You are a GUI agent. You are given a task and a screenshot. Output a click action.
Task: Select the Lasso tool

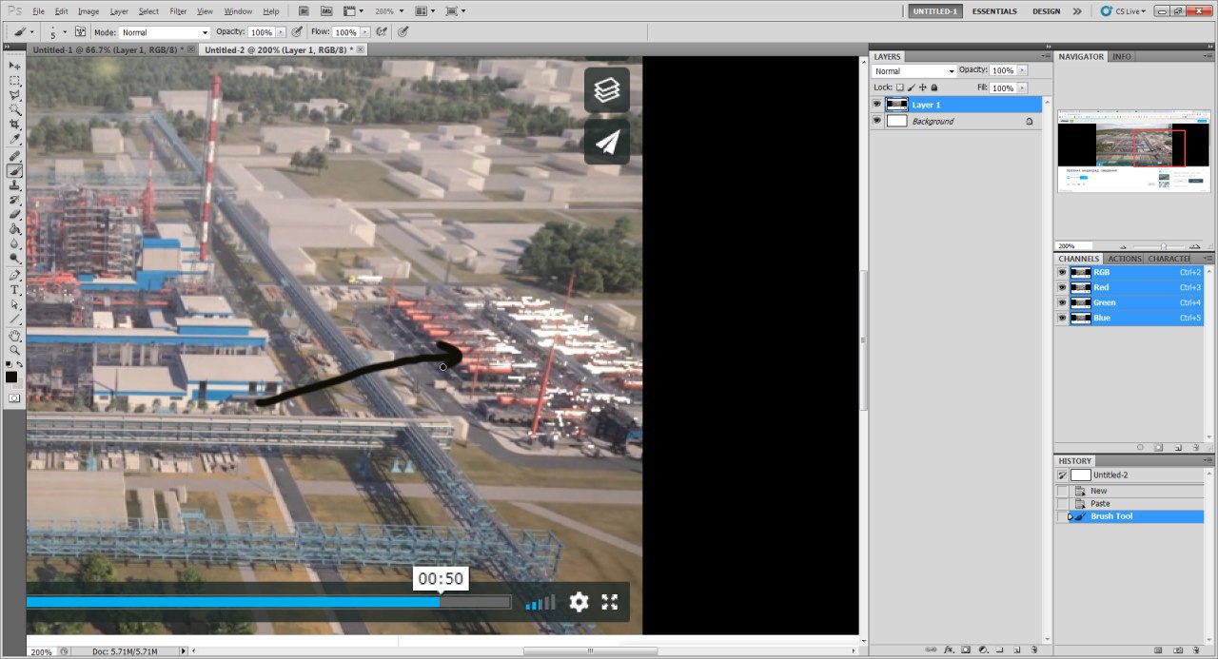click(x=14, y=96)
